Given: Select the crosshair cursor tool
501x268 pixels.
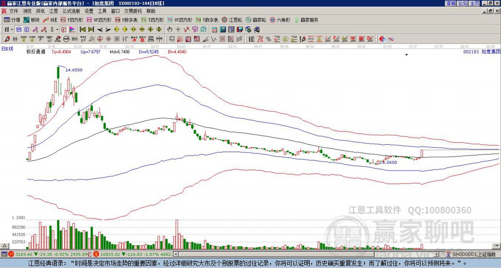Looking at the screenshot, I should click(x=178, y=30).
